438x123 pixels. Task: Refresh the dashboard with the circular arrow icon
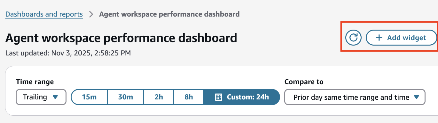(x=353, y=38)
